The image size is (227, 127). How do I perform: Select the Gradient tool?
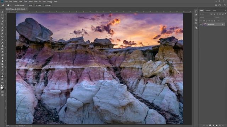click(x=2, y=55)
